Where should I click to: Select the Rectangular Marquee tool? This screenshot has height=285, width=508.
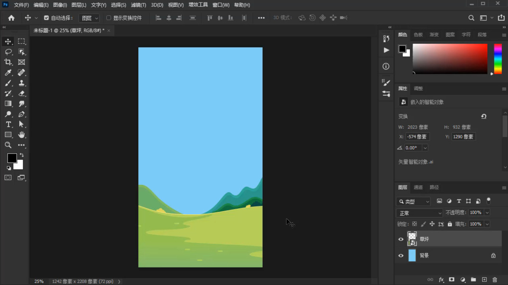(22, 41)
